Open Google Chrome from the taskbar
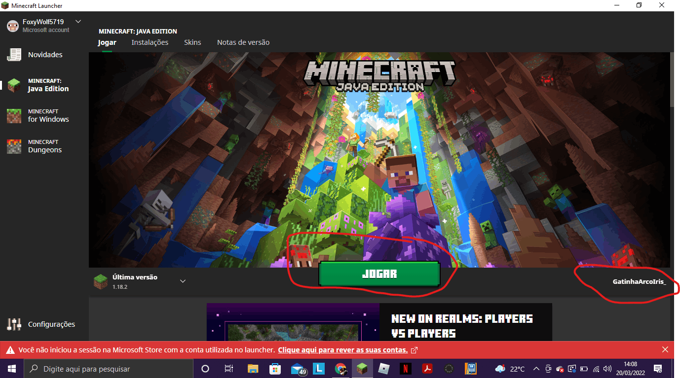Image resolution: width=680 pixels, height=378 pixels. 340,369
